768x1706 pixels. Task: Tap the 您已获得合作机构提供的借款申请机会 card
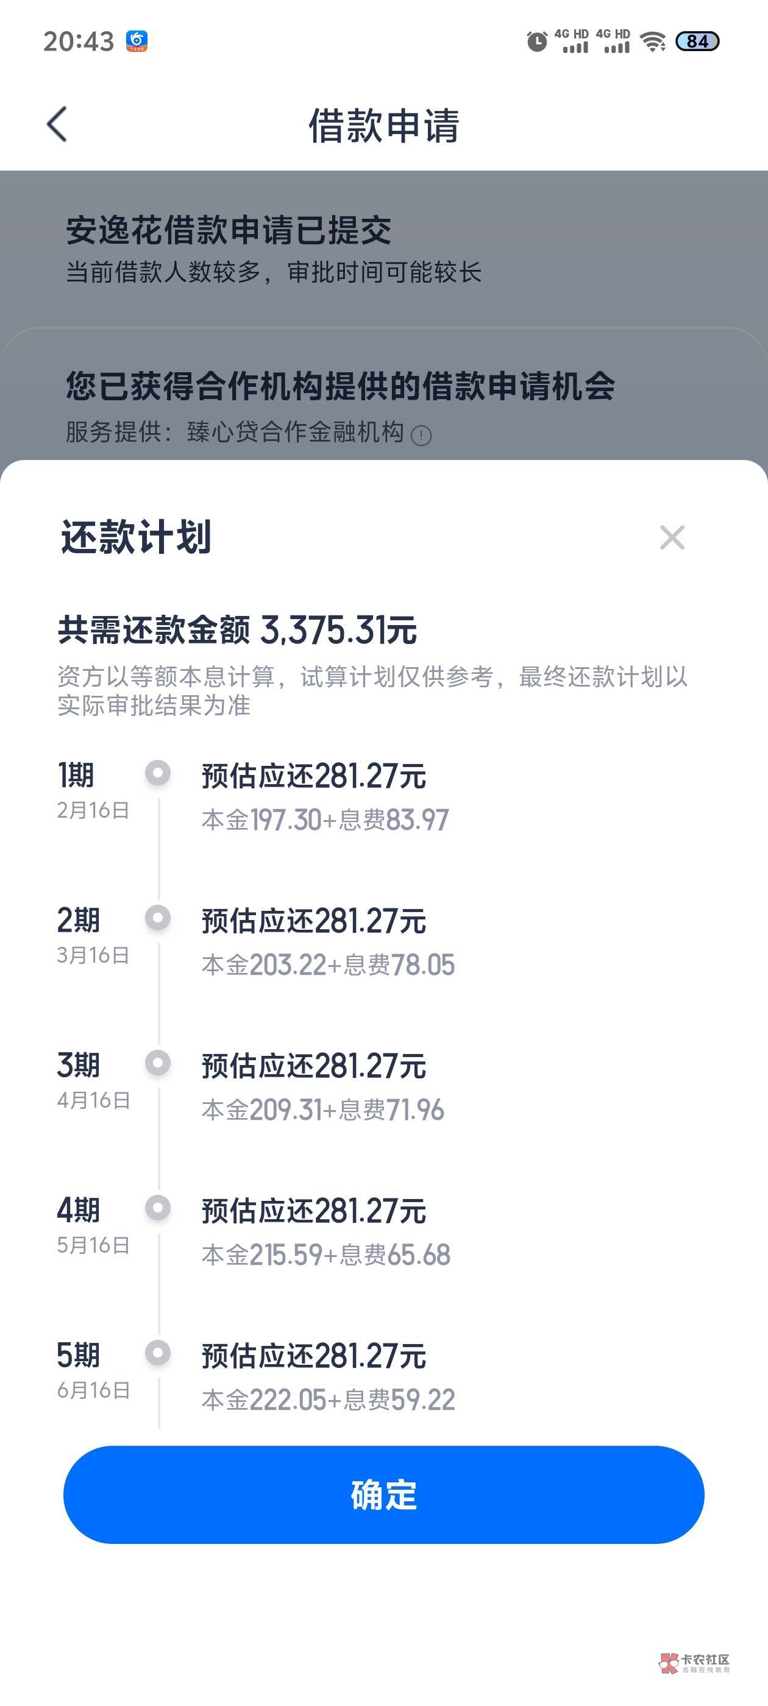coord(340,386)
